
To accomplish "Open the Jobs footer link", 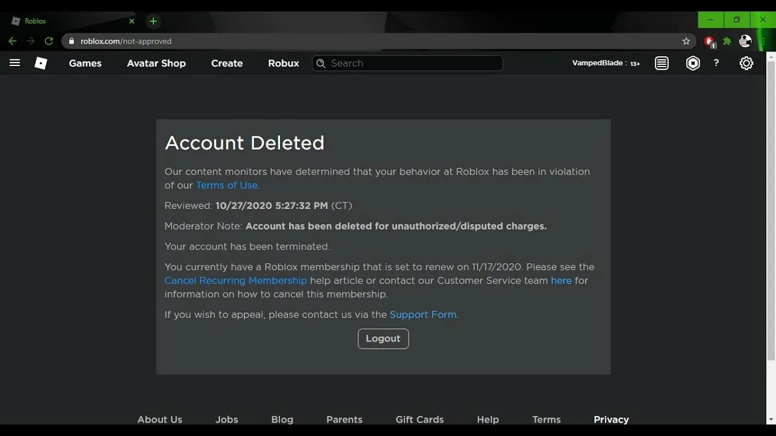I will pos(227,419).
